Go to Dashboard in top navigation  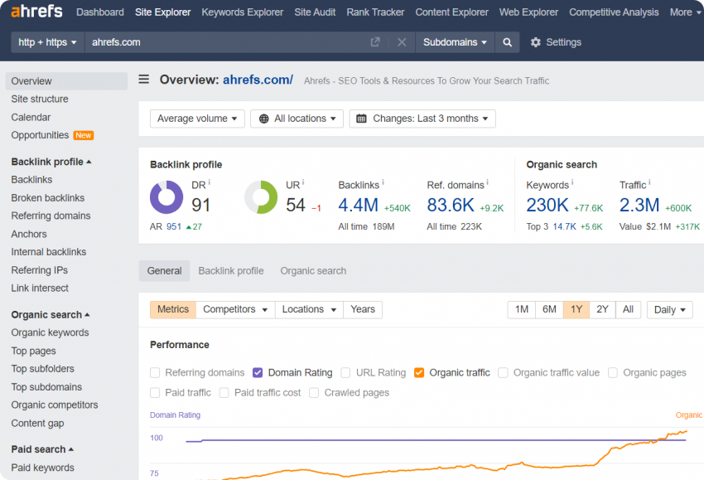pos(100,12)
